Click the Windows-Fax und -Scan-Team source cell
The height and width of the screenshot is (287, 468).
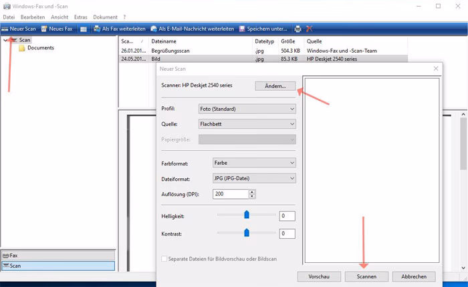[342, 51]
